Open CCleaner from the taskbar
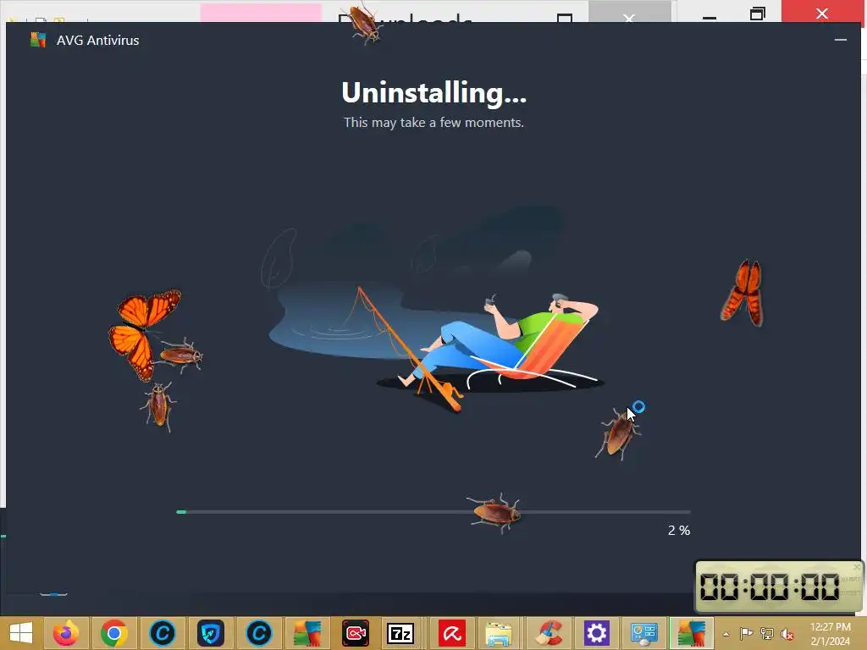 tap(549, 633)
